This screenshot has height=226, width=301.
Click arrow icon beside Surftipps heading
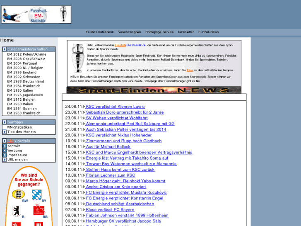[5, 122]
